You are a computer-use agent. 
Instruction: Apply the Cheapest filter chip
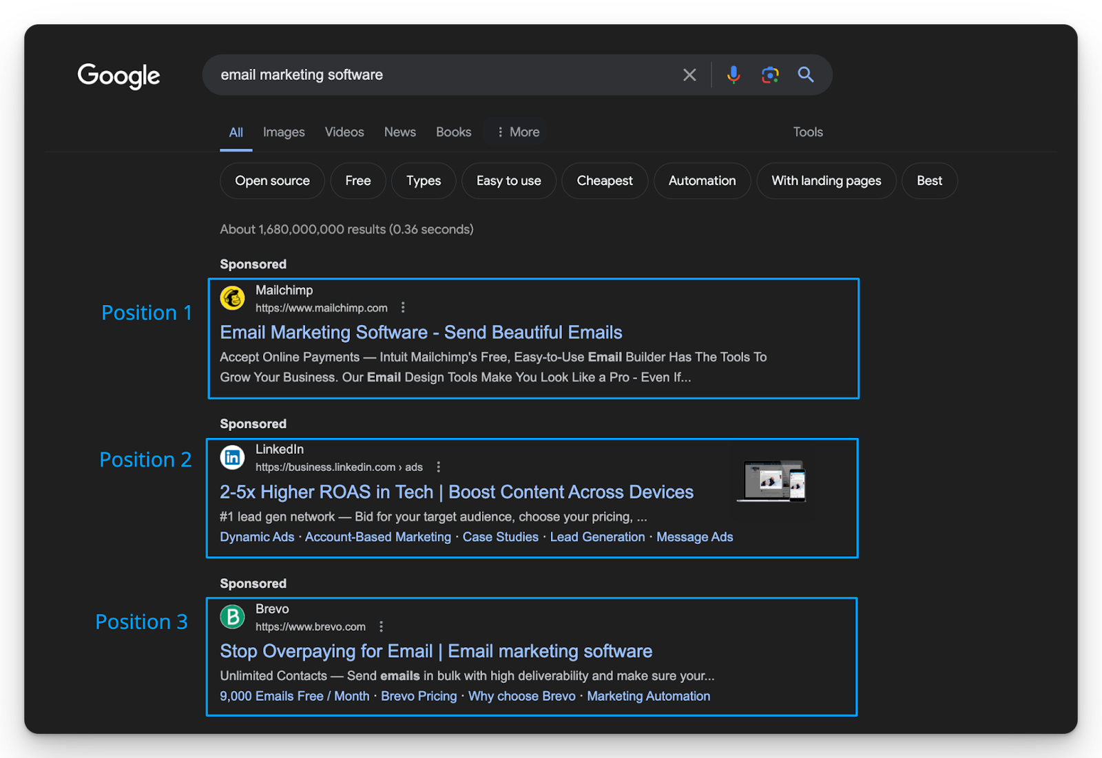tap(605, 181)
